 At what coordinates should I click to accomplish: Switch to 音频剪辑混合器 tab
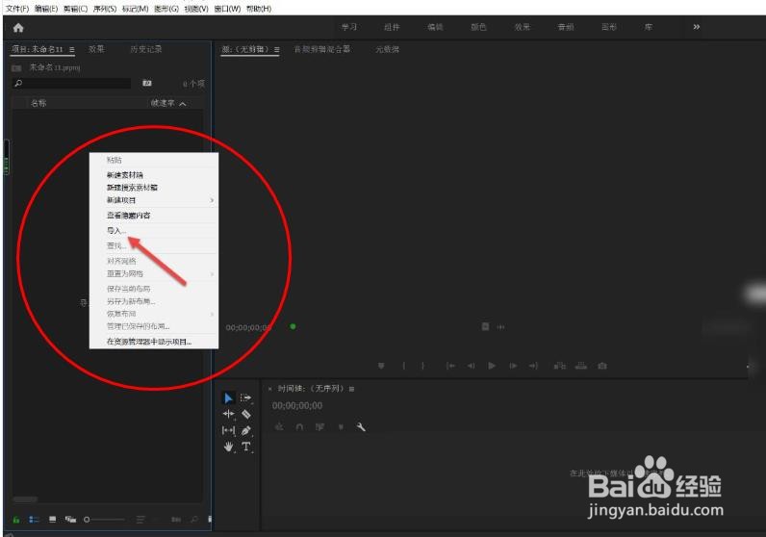point(322,49)
